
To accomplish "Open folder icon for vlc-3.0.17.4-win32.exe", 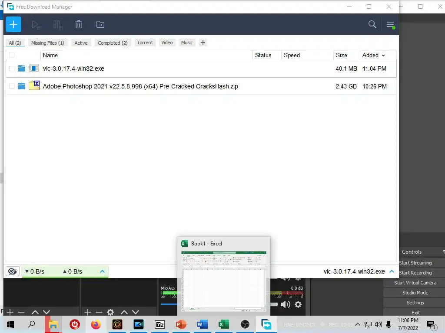I will (21, 68).
